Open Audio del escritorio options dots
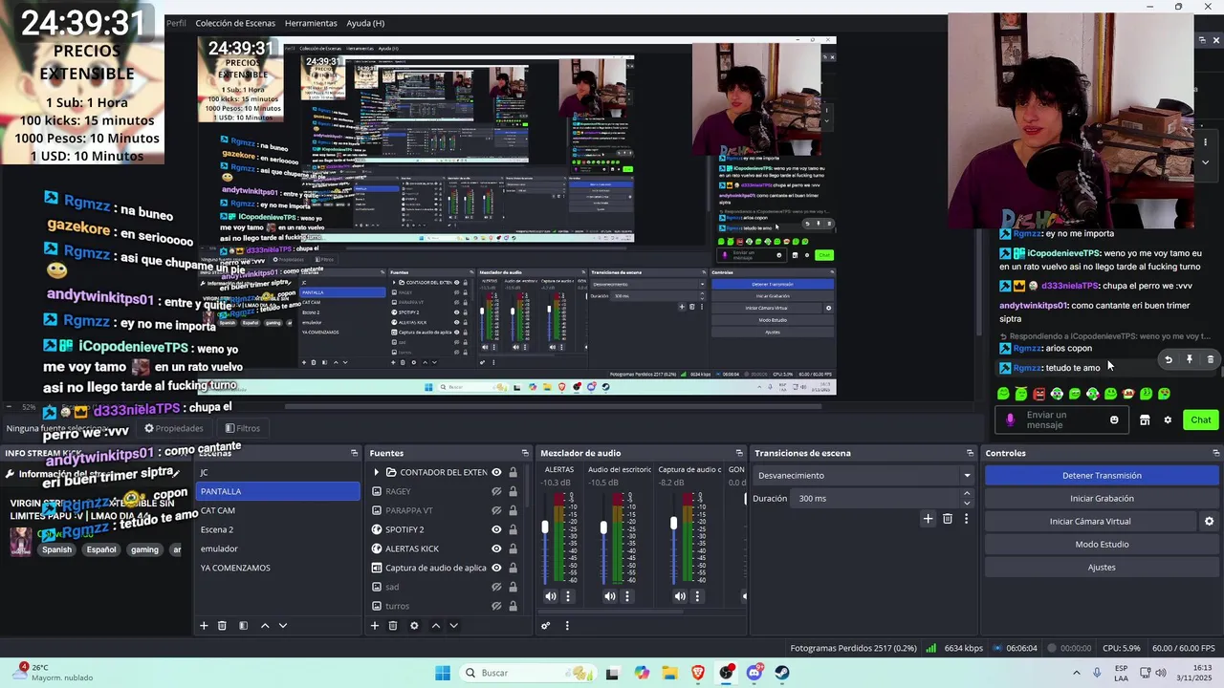The image size is (1224, 688). pos(627,596)
